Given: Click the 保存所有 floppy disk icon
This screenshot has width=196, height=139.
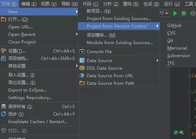Looking at the screenshot, I should click(4, 106).
